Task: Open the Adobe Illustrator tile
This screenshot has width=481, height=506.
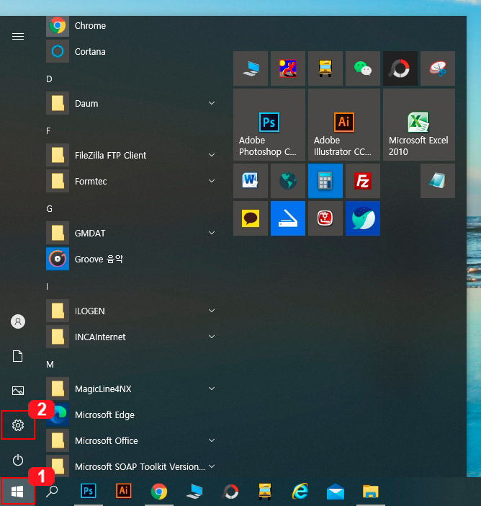Action: 344,125
